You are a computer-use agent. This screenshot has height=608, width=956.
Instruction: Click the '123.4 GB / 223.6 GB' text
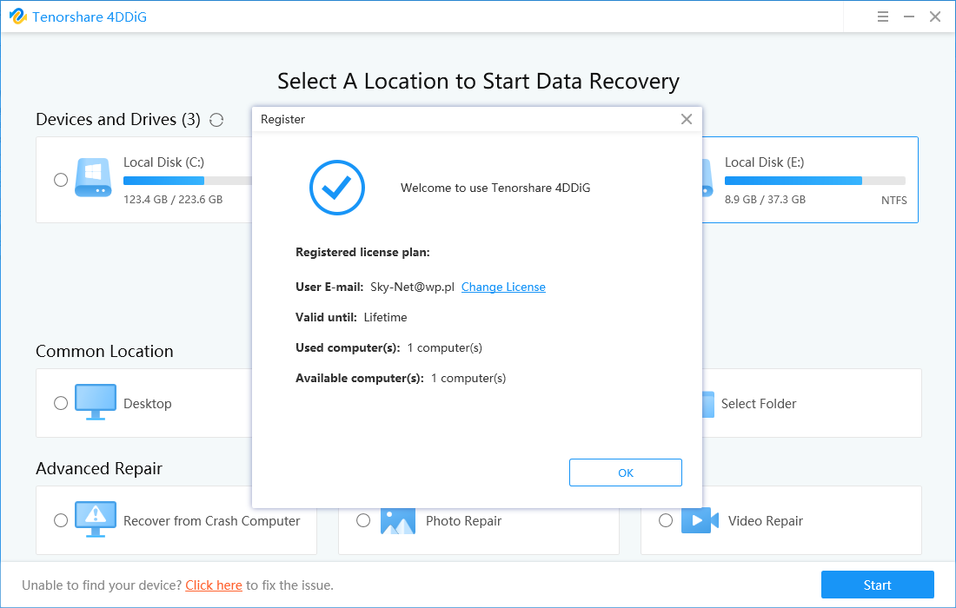[x=173, y=199]
